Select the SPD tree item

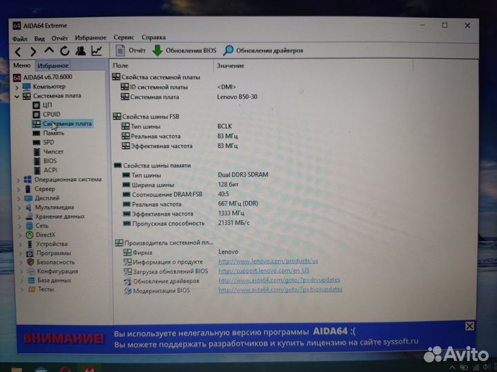pos(48,143)
